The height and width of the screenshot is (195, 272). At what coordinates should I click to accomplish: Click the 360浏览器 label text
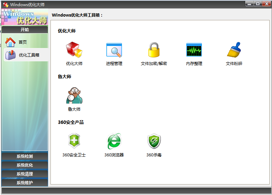(114, 155)
